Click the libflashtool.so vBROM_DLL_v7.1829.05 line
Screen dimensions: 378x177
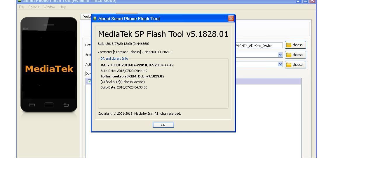tap(133, 76)
